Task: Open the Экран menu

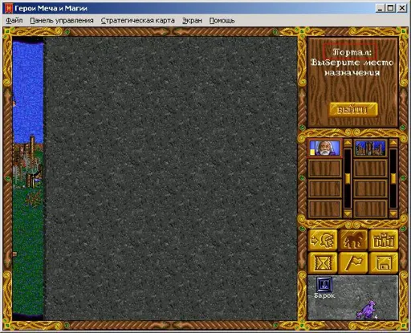Action: [192, 21]
